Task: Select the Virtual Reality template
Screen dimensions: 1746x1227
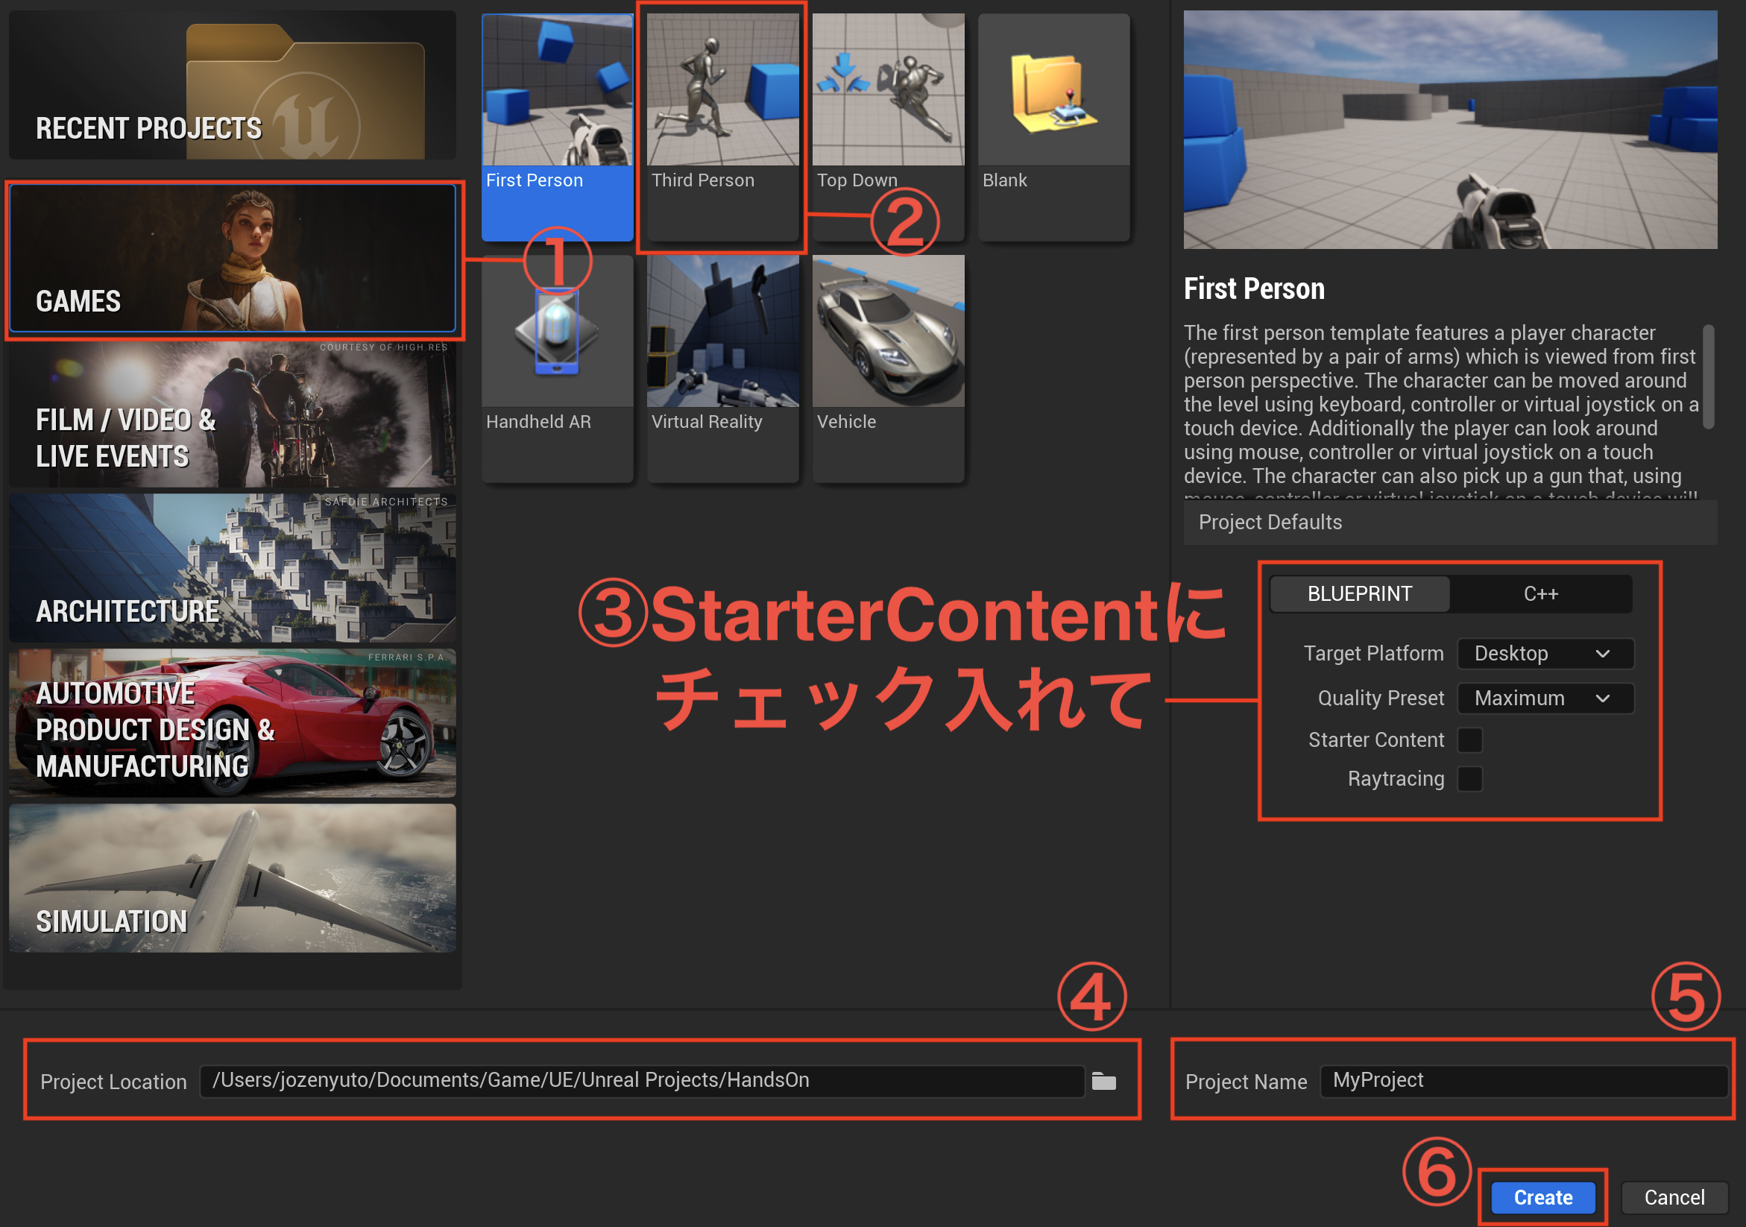Action: [x=722, y=369]
